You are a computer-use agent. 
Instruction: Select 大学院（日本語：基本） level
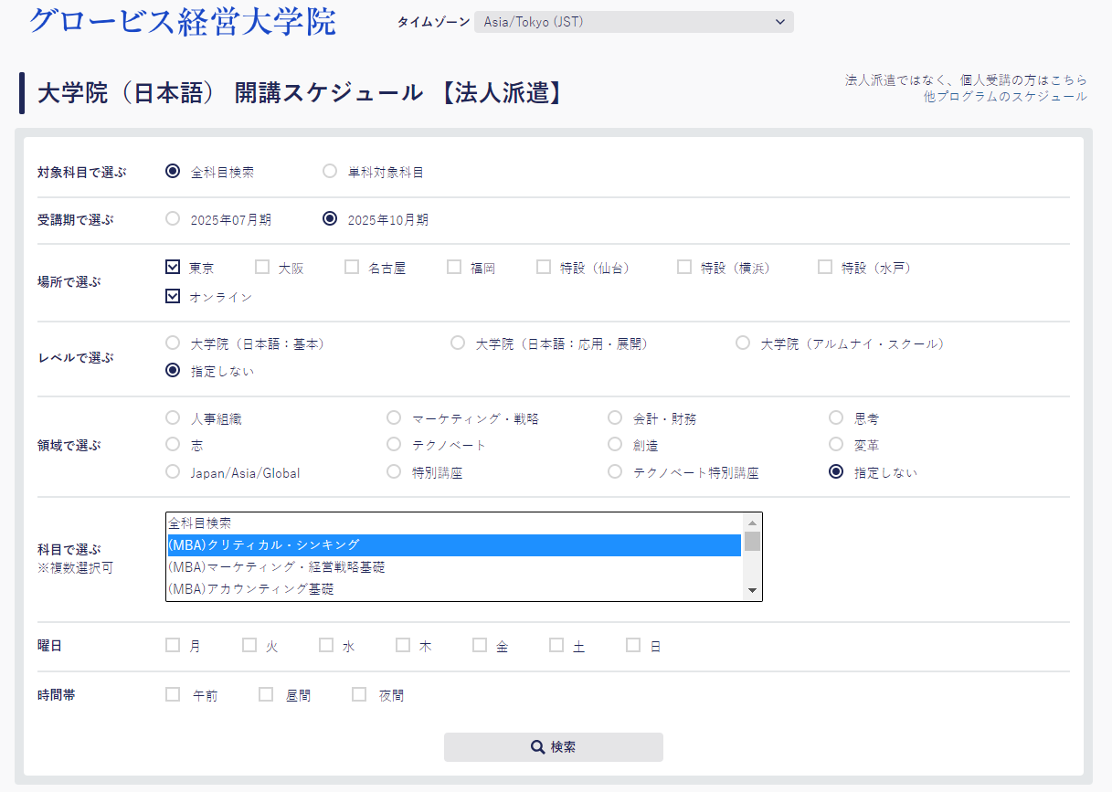pos(173,343)
